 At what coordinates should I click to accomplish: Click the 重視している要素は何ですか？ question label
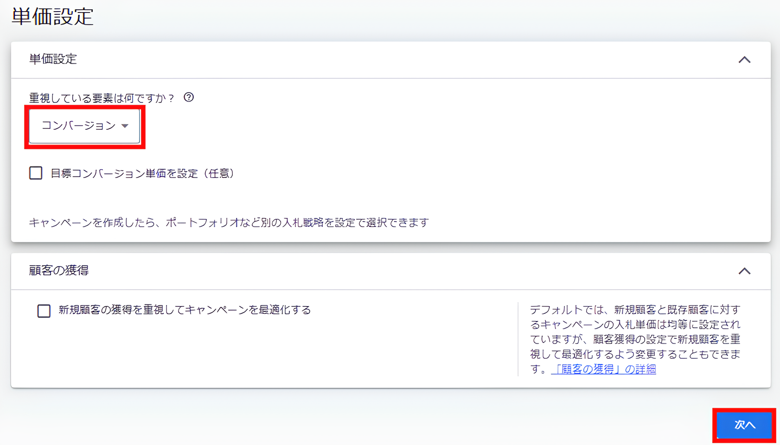(102, 98)
